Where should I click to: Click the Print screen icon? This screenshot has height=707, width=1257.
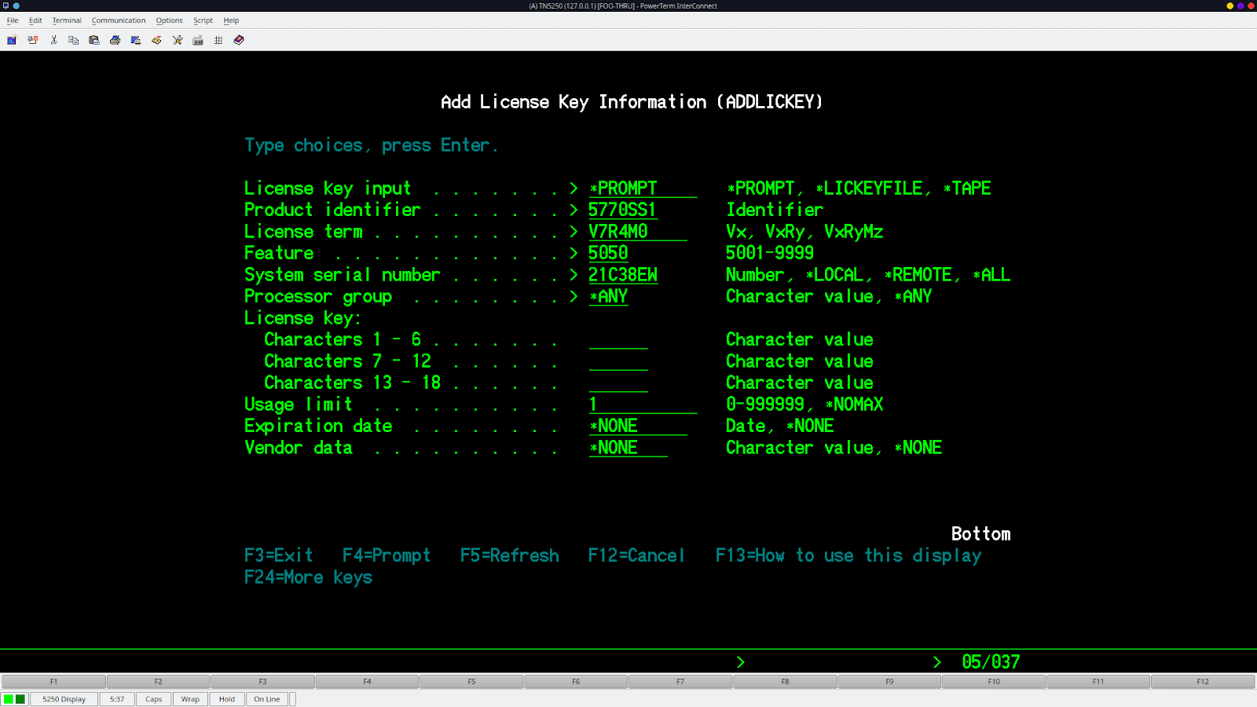[115, 40]
